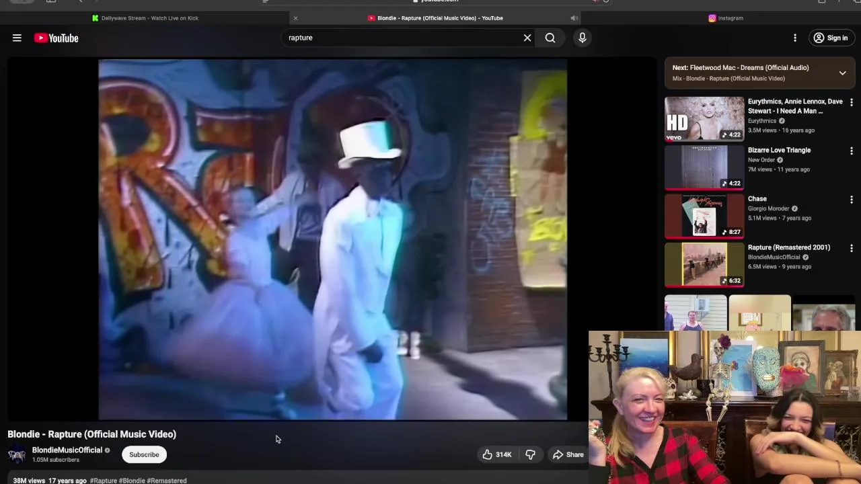861x484 pixels.
Task: Click the Bizarre Love Triangle title
Action: [779, 150]
